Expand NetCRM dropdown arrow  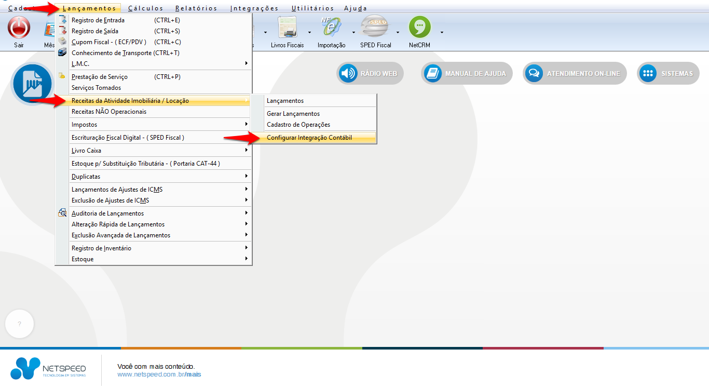pyautogui.click(x=442, y=32)
